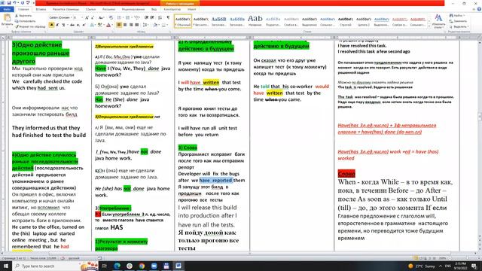482x271 pixels.
Task: Open Word Help question mark icon
Action: [x=479, y=10]
